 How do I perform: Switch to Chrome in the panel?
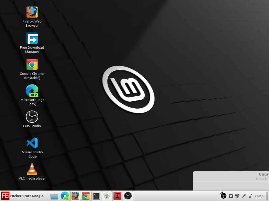click(x=86, y=196)
